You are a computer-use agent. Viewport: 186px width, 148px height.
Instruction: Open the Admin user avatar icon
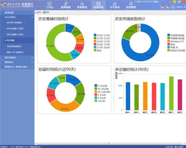pyautogui.click(x=173, y=7)
